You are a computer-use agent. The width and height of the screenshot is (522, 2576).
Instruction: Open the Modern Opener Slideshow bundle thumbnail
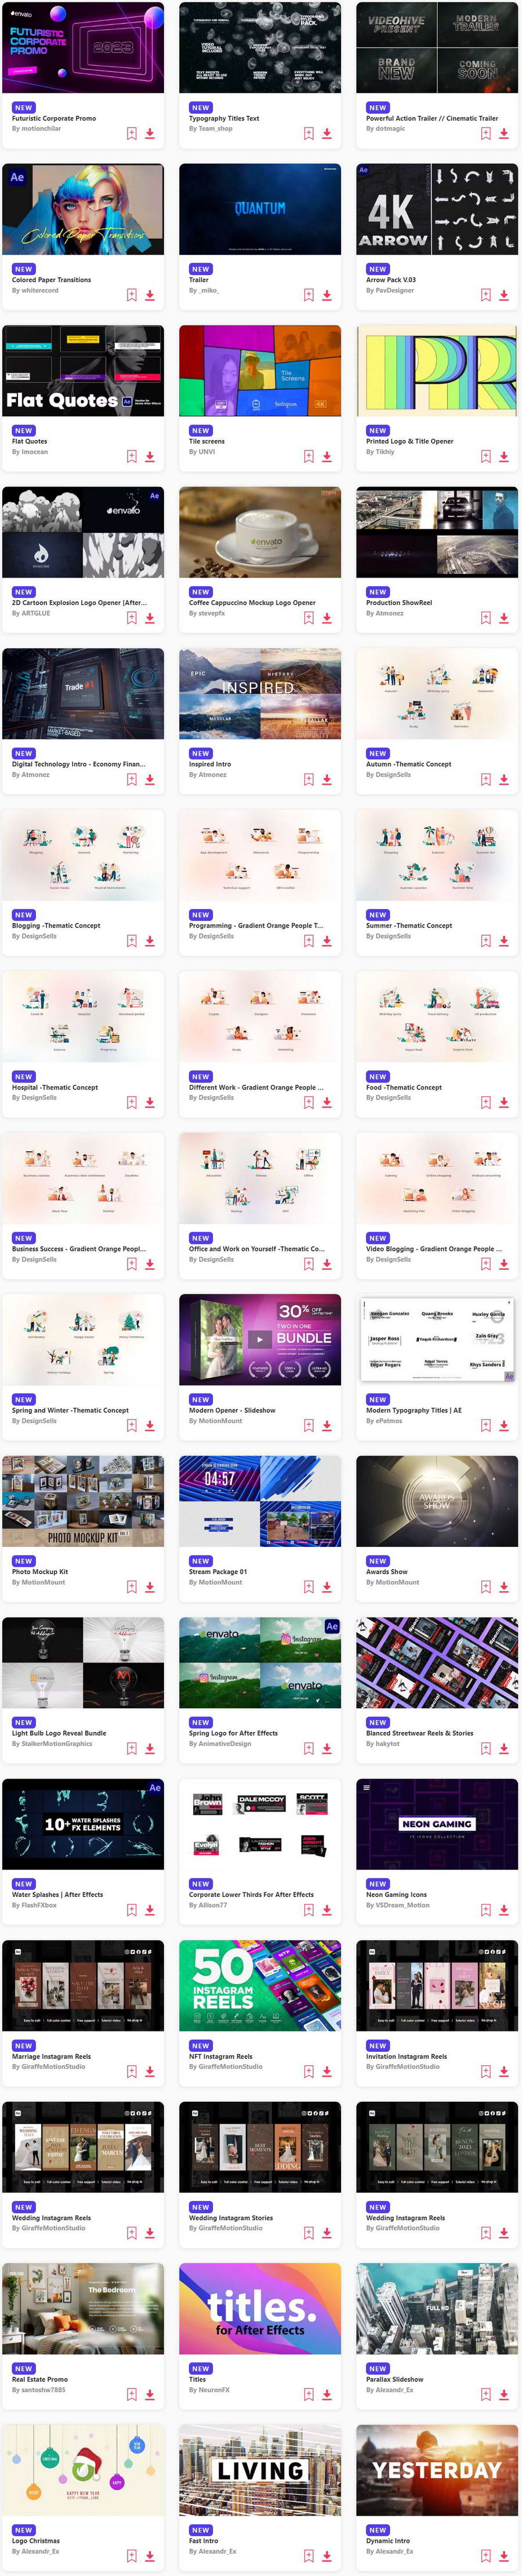click(260, 1339)
